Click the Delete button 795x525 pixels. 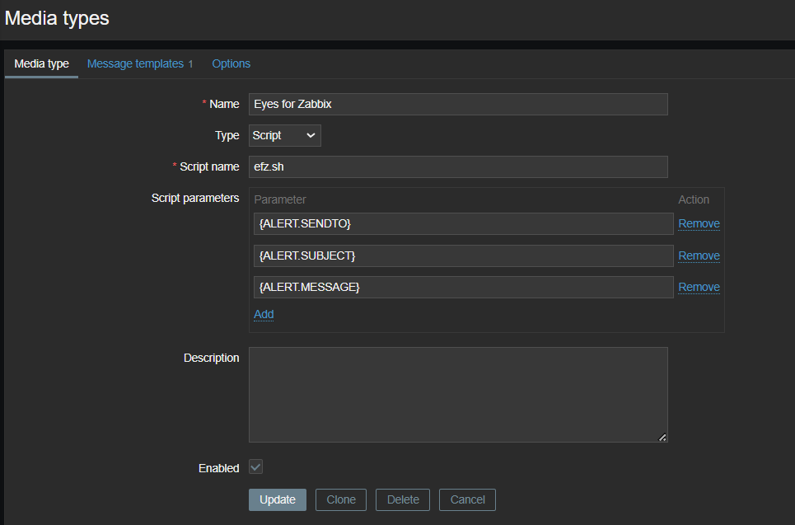[x=403, y=499]
